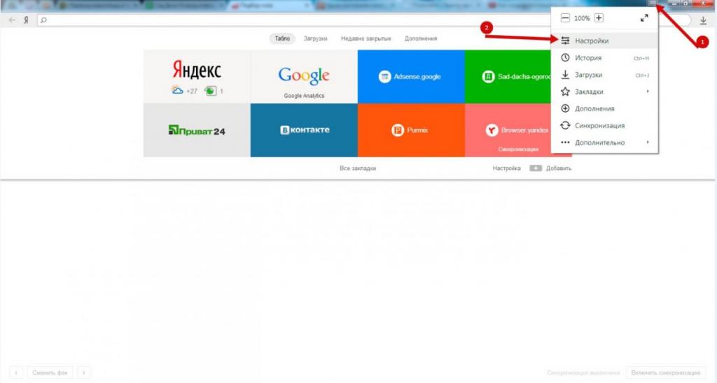The width and height of the screenshot is (717, 383).
Task: Click the star icon beside Закладки
Action: click(565, 92)
